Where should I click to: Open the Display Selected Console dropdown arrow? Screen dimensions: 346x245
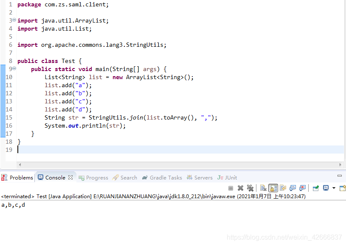(x=334, y=188)
